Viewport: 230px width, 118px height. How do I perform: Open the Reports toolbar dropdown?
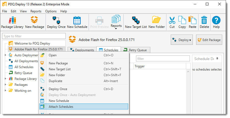click(116, 22)
